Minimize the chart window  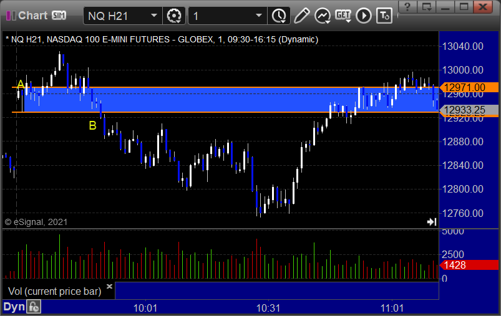(445, 6)
